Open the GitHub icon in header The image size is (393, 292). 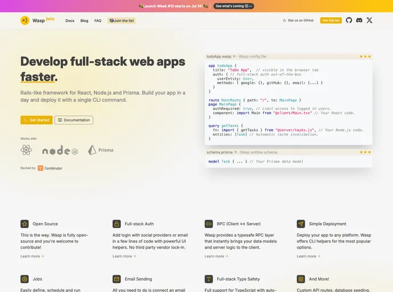pyautogui.click(x=349, y=21)
